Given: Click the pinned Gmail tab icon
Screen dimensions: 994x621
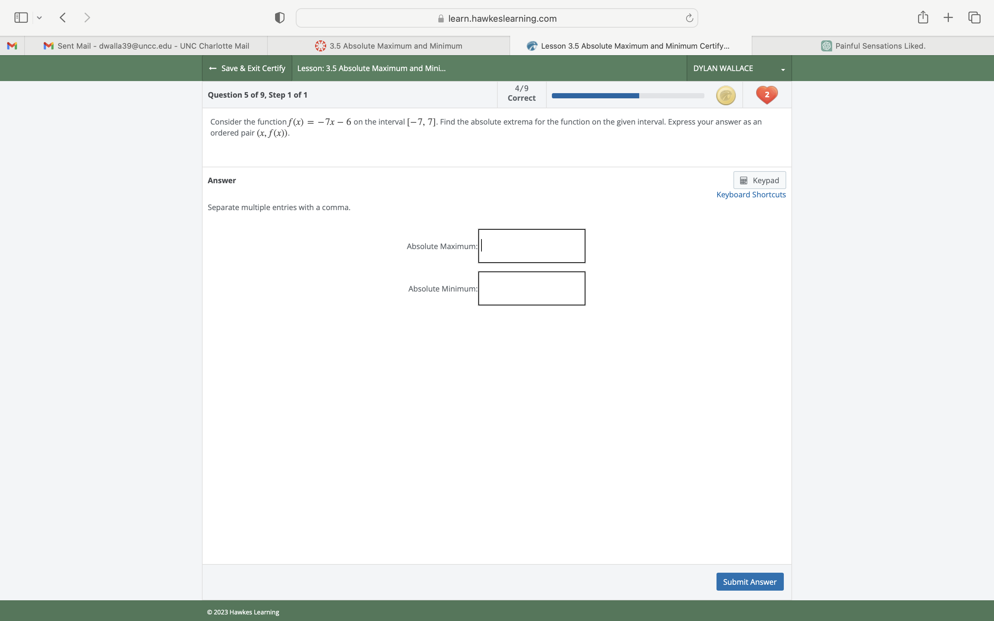Looking at the screenshot, I should click(x=12, y=46).
